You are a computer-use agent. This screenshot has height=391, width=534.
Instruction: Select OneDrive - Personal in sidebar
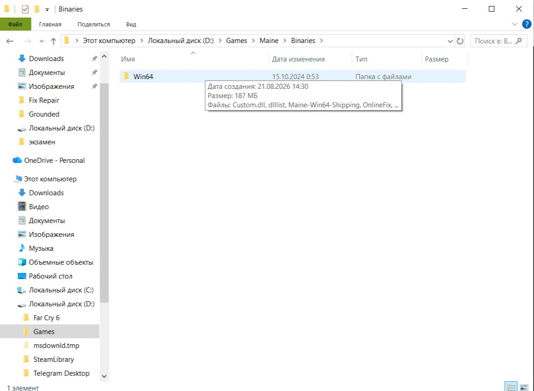click(x=55, y=161)
